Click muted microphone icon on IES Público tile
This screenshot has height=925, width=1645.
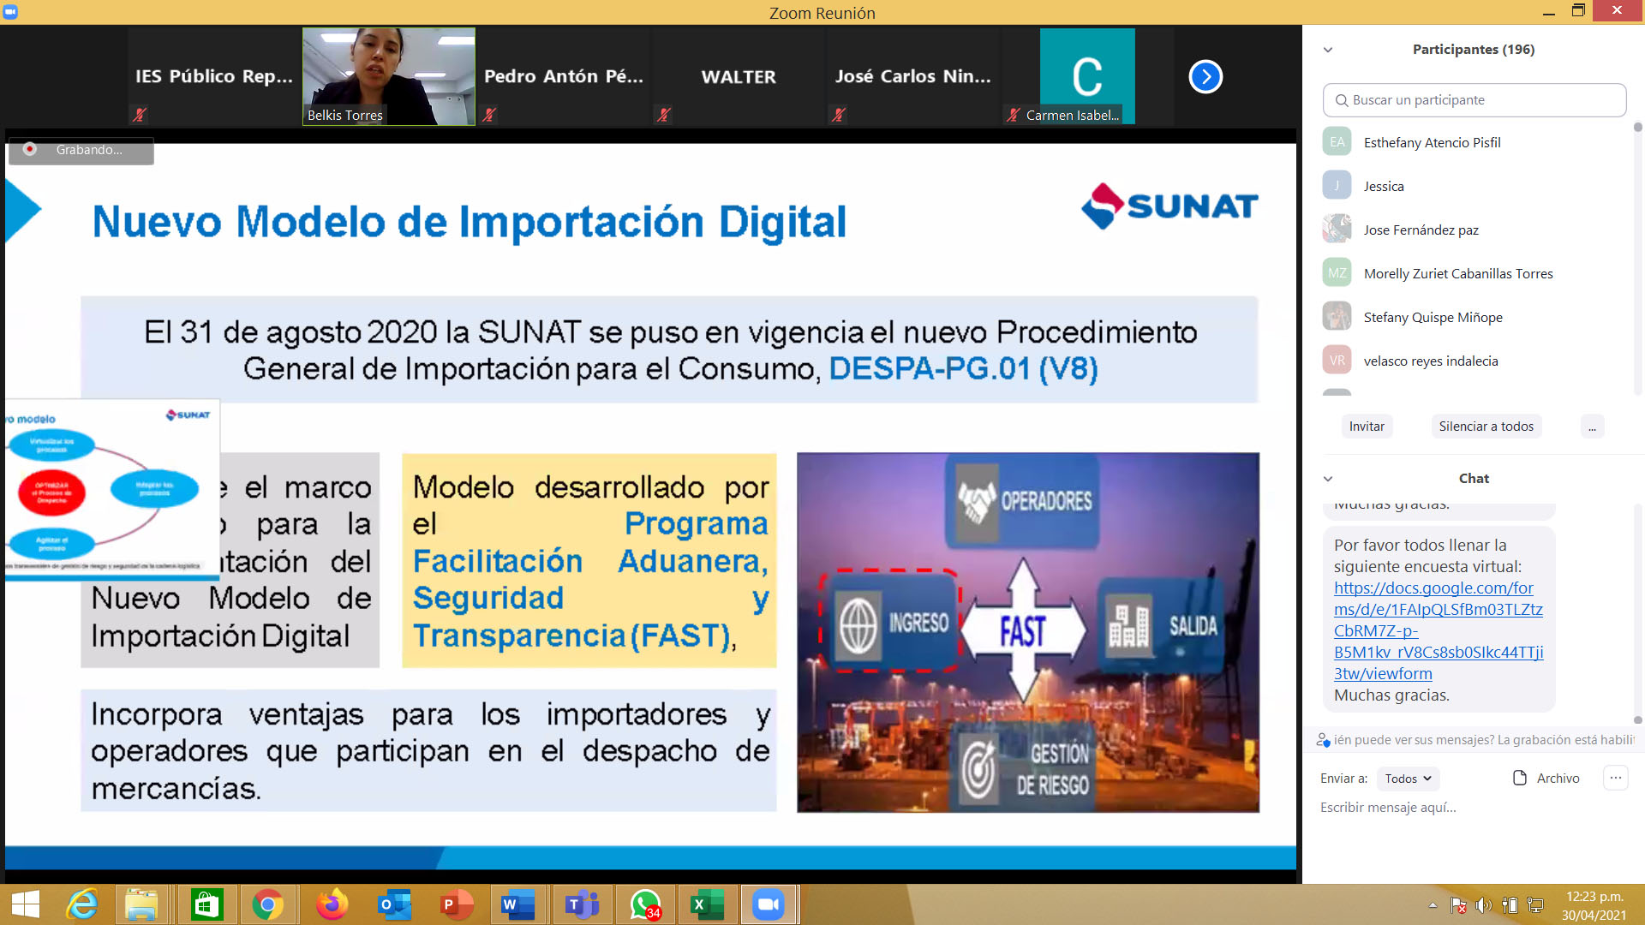pyautogui.click(x=140, y=114)
